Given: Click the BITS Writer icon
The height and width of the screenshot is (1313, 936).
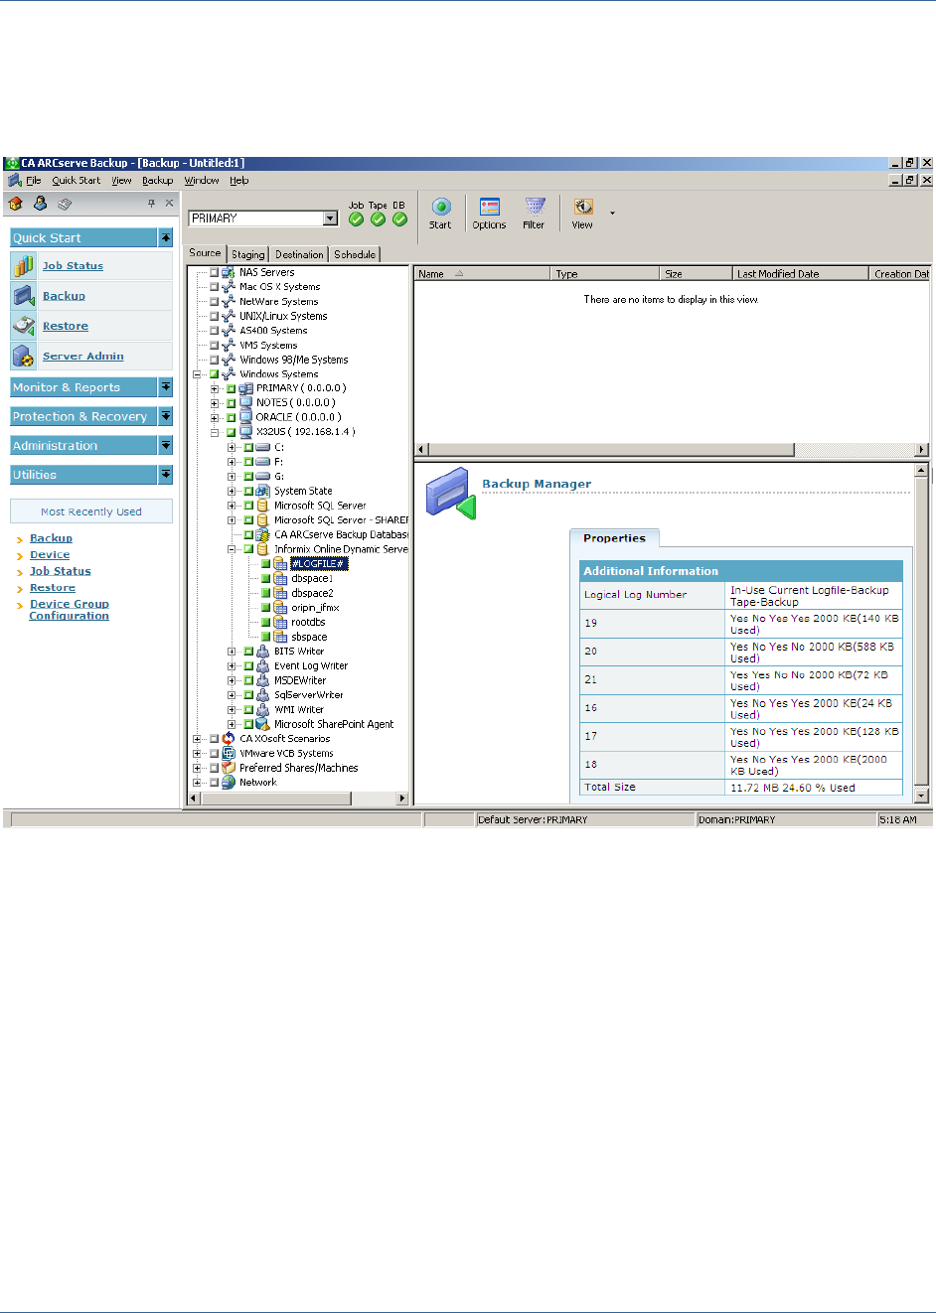Looking at the screenshot, I should click(263, 652).
